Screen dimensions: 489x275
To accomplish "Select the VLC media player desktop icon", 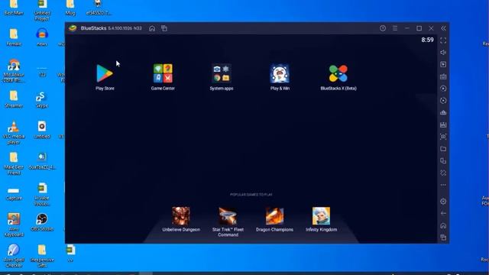I will click(14, 133).
